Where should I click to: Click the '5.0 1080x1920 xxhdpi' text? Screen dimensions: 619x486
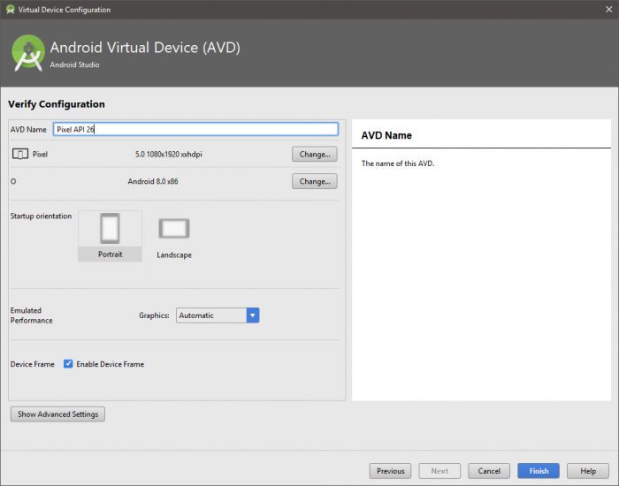169,155
